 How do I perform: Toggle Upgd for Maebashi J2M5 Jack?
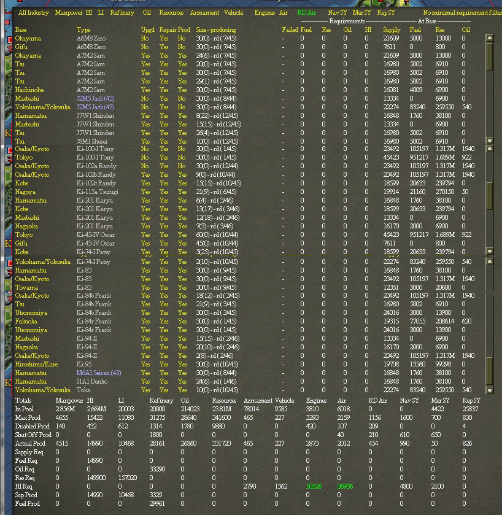(145, 99)
